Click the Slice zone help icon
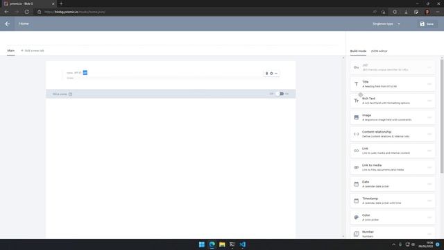The width and height of the screenshot is (444, 250). 70,94
